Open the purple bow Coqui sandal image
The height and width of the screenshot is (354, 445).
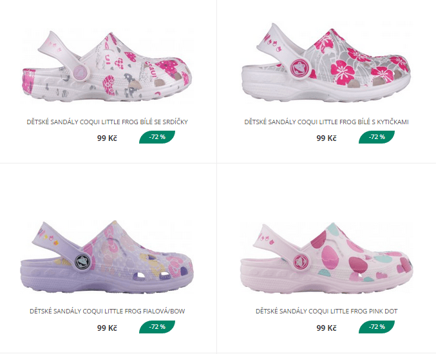[107, 257]
